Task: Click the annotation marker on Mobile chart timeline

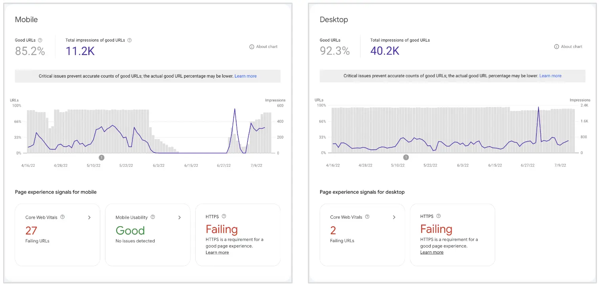Action: 101,157
